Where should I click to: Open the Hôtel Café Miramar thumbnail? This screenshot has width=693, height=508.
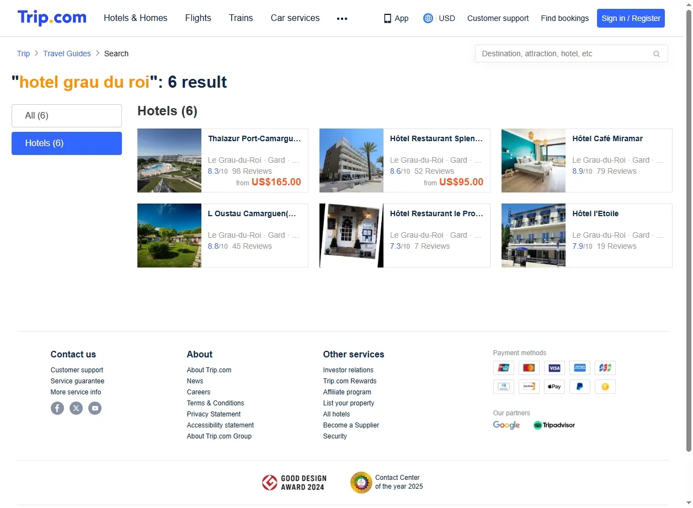534,161
